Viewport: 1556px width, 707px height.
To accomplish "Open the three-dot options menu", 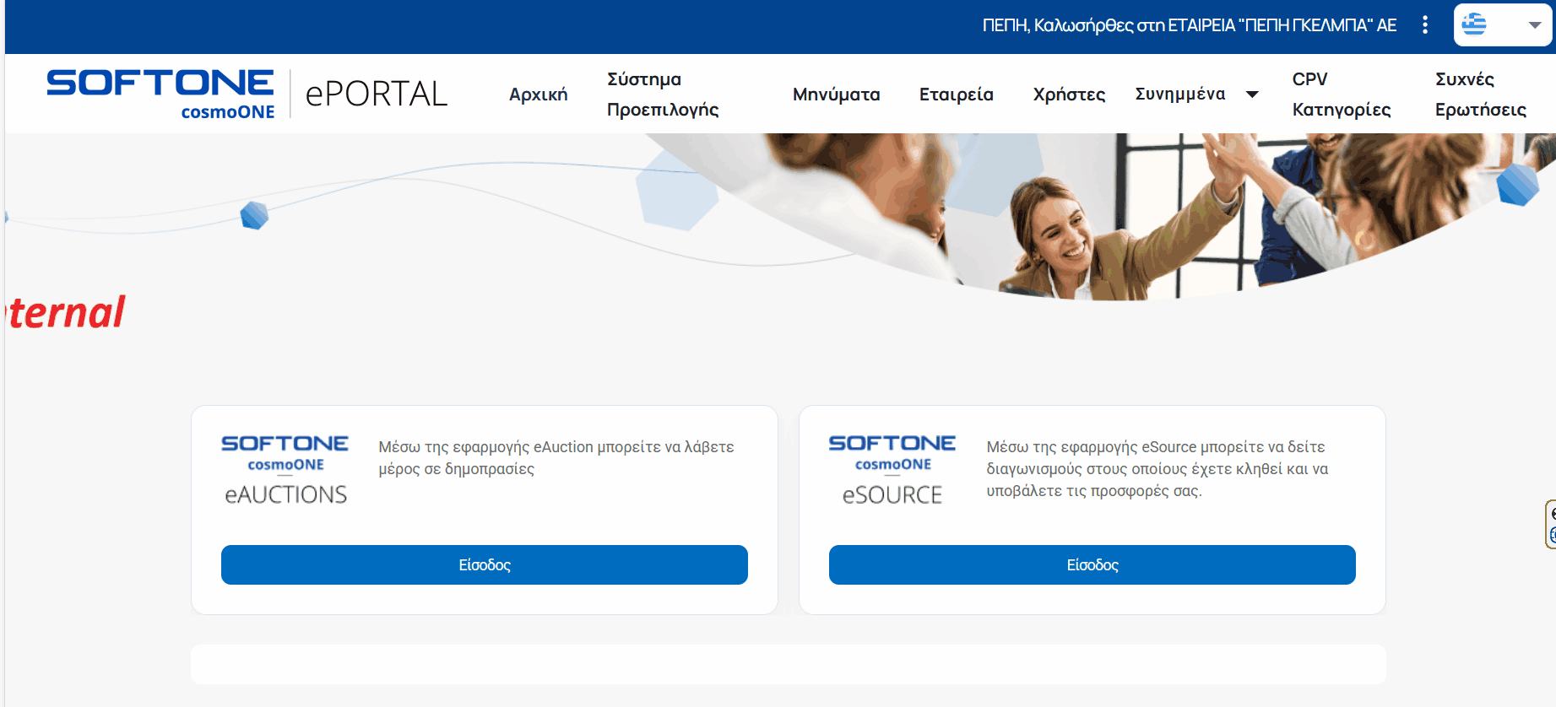I will pos(1425,25).
